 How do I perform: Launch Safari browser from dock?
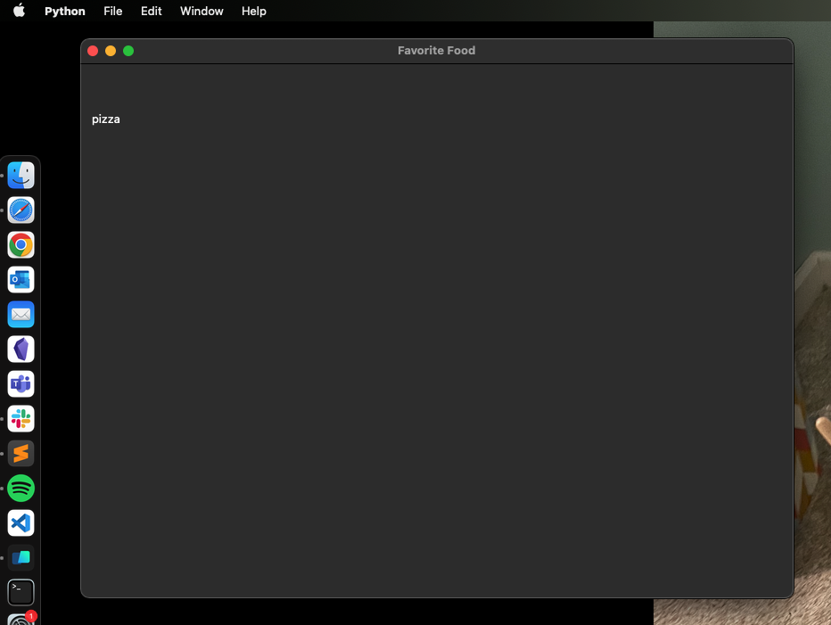click(21, 210)
